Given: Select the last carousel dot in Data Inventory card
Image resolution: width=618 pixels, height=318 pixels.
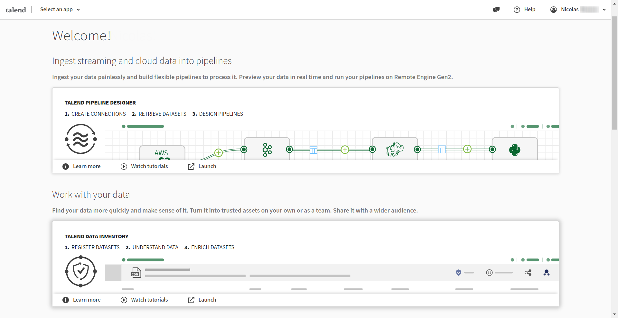Looking at the screenshot, I should tap(548, 260).
